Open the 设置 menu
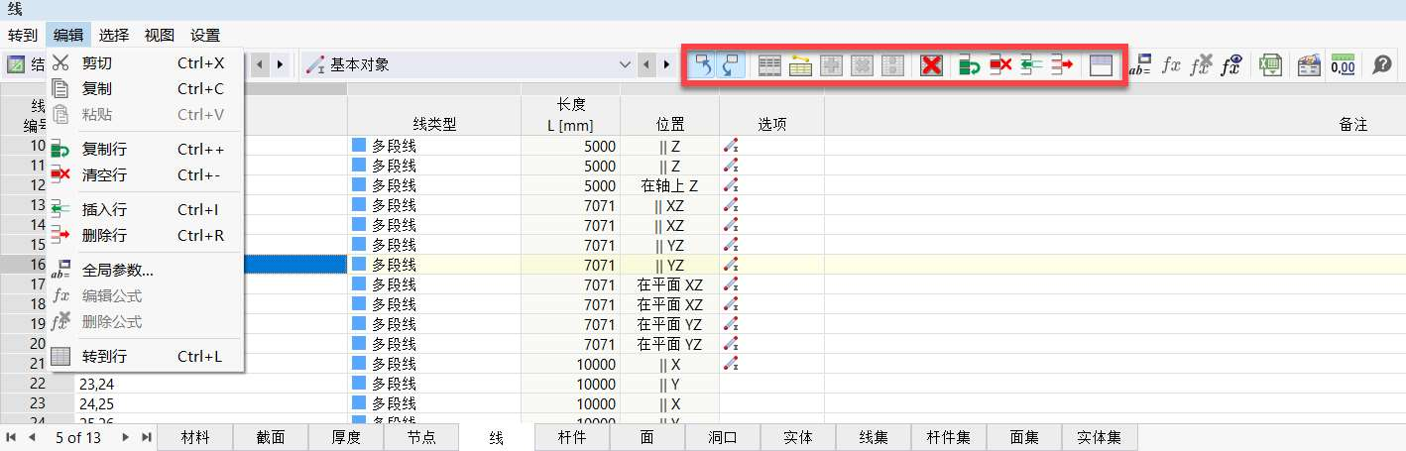This screenshot has height=451, width=1406. (205, 35)
